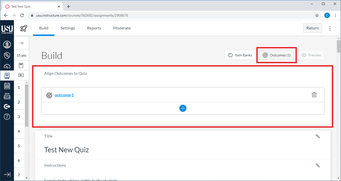Open the Moderate tab
This screenshot has width=341, height=181.
pos(122,28)
